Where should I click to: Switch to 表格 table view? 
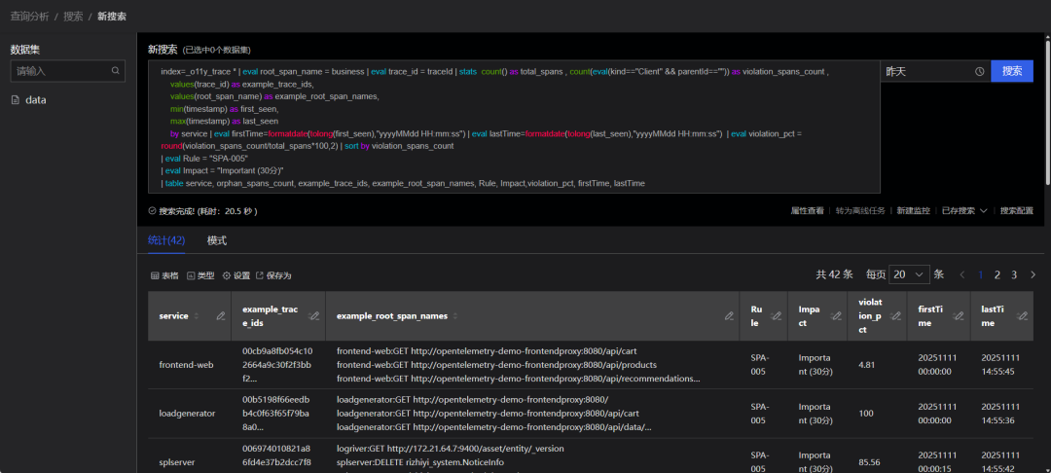(x=163, y=275)
